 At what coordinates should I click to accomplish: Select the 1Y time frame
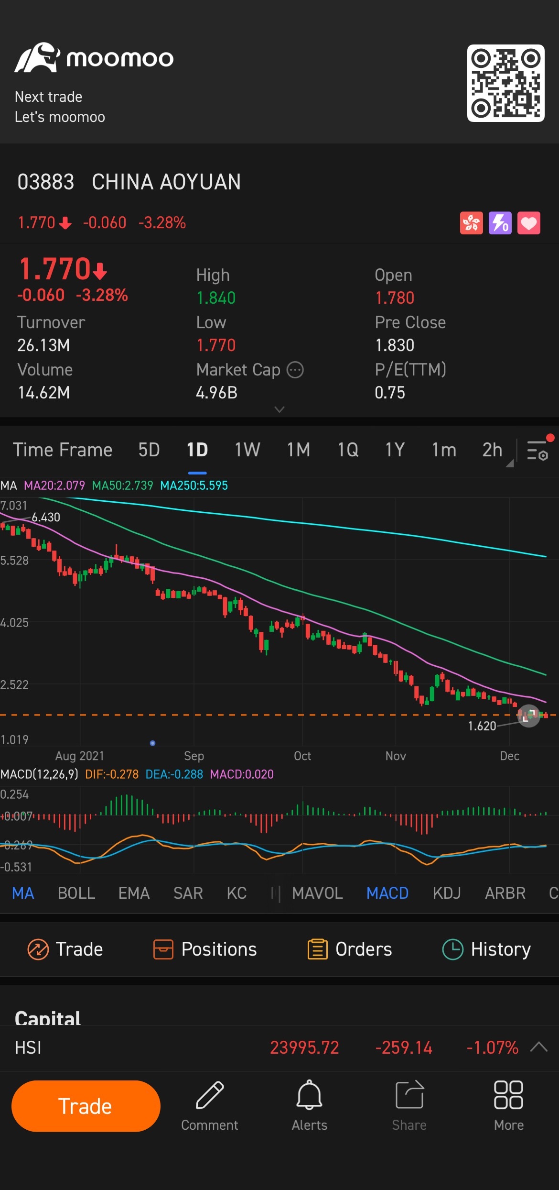coord(395,450)
